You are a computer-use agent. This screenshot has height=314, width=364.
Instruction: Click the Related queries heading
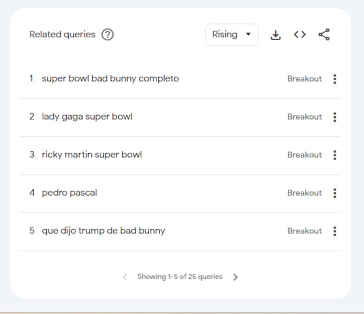(62, 35)
